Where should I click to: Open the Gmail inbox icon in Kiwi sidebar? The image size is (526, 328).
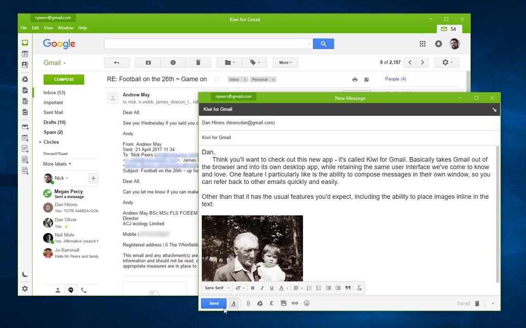[x=25, y=43]
